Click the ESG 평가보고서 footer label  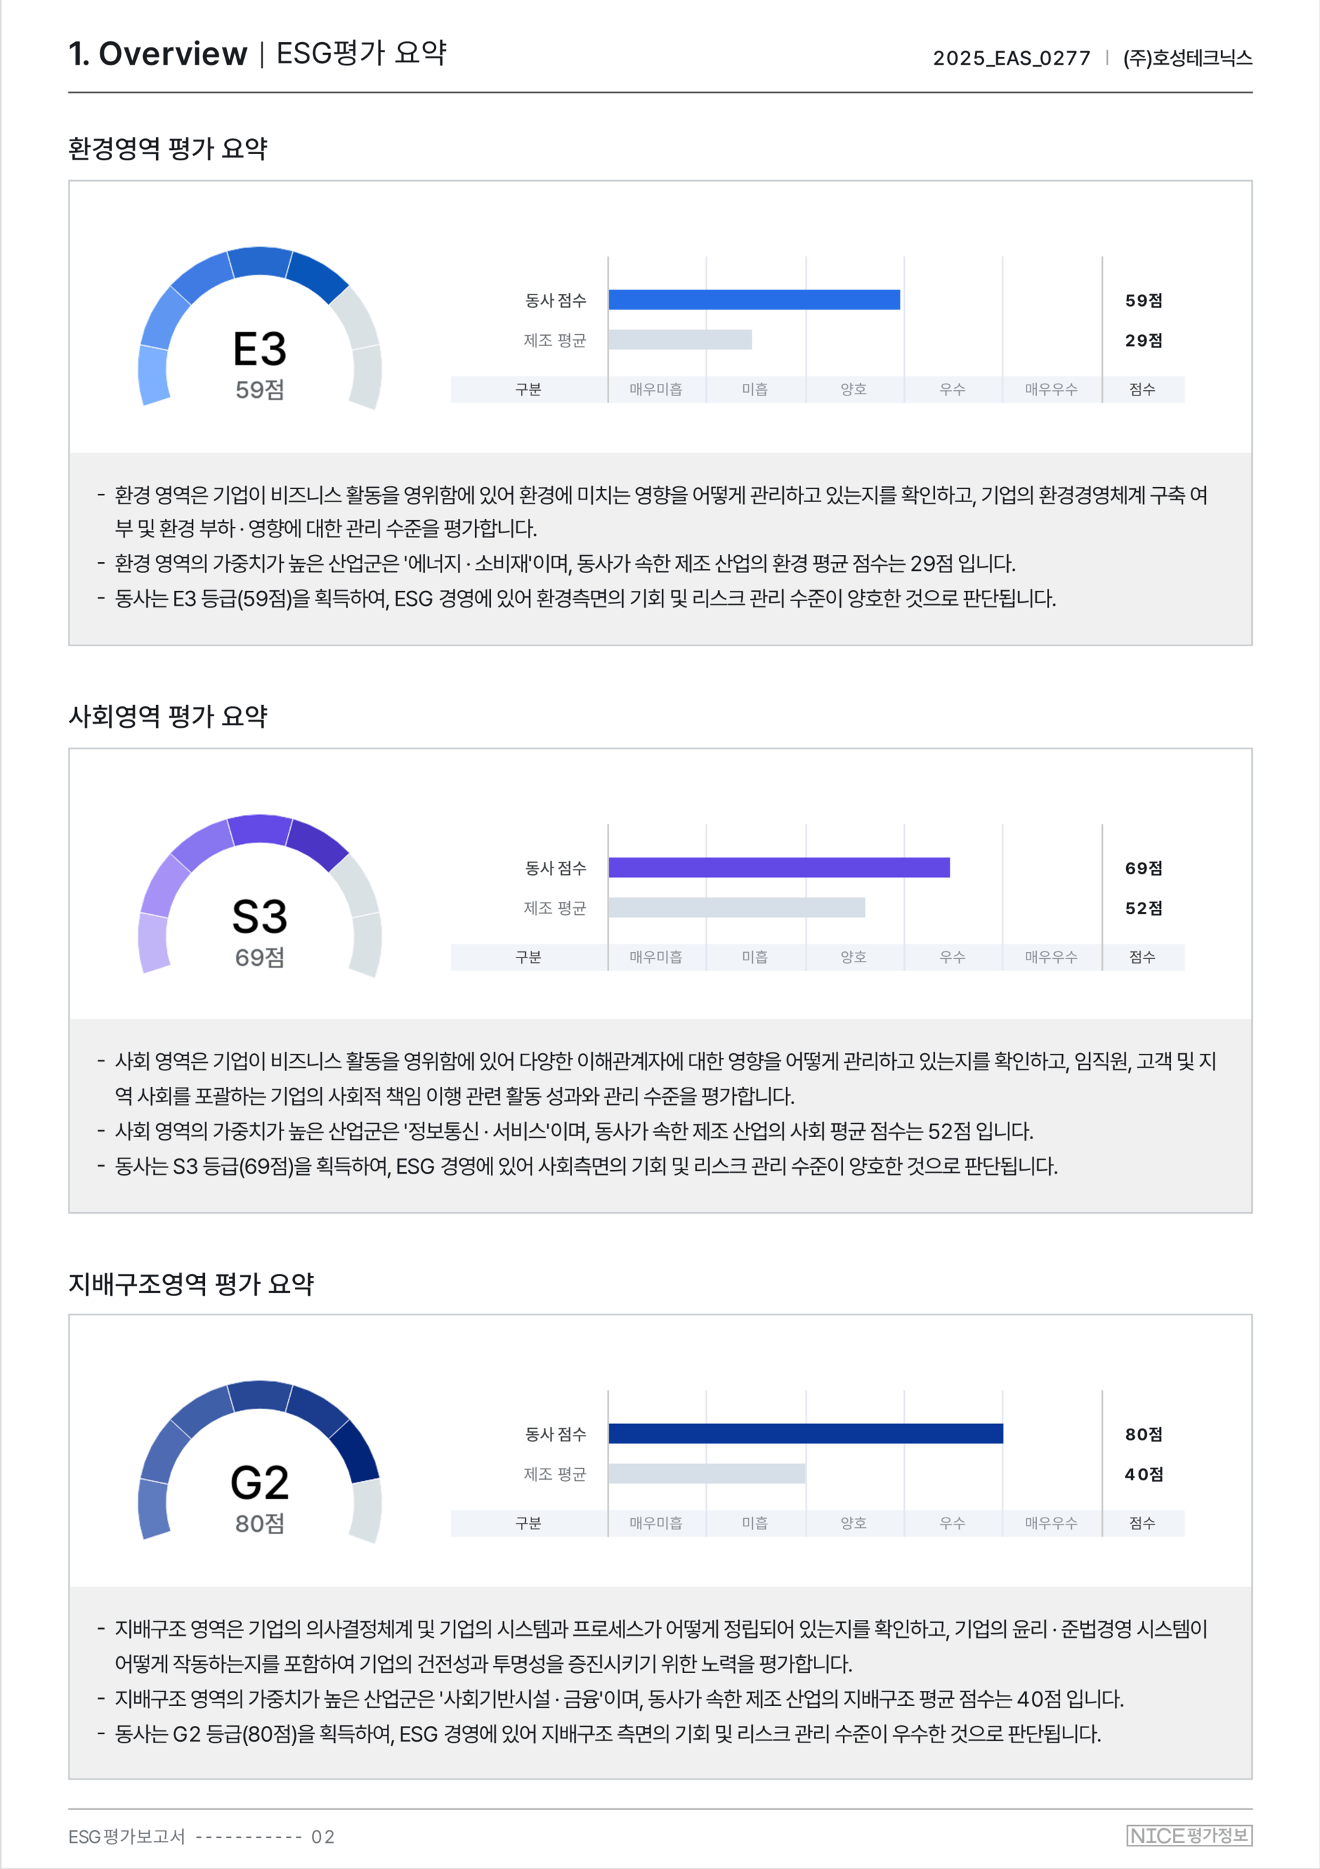click(126, 1837)
